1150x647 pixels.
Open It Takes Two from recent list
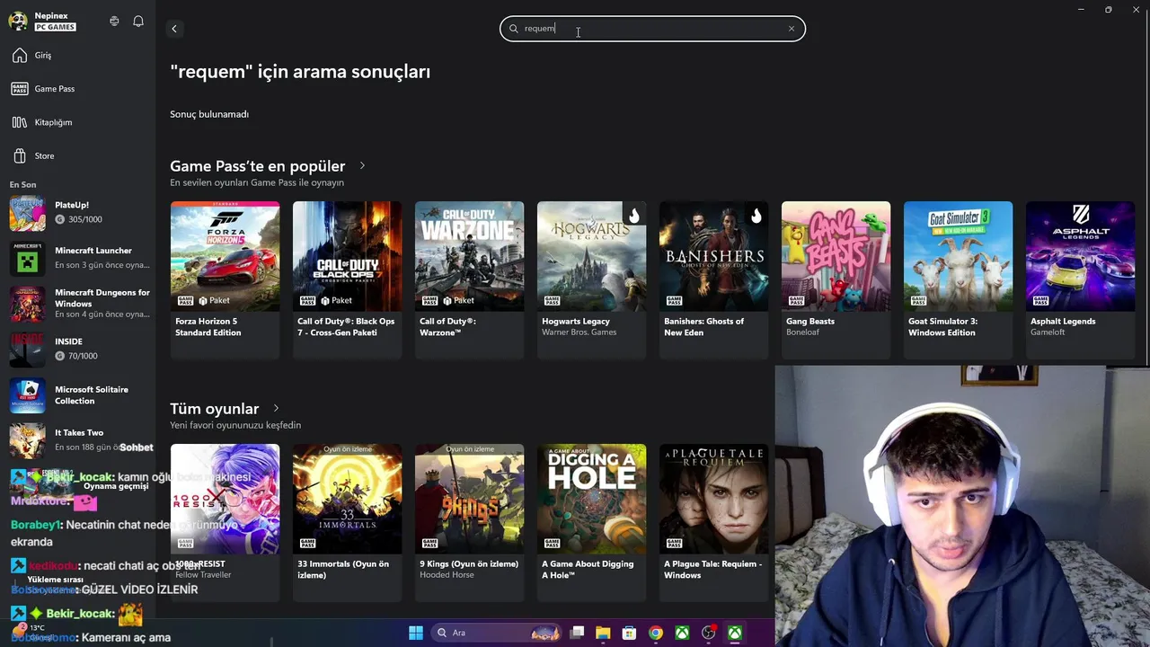coord(77,440)
